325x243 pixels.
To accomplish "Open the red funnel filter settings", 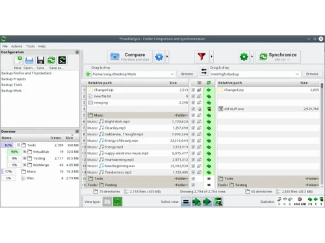I will pyautogui.click(x=201, y=56).
